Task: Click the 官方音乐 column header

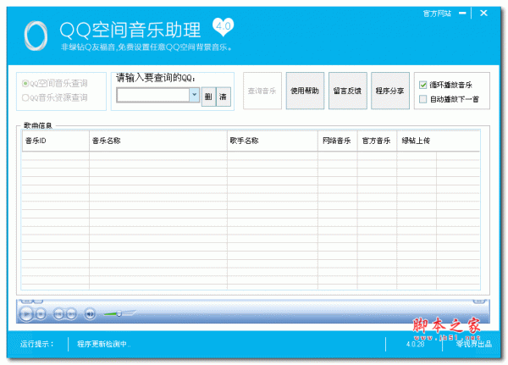Action: pos(377,141)
